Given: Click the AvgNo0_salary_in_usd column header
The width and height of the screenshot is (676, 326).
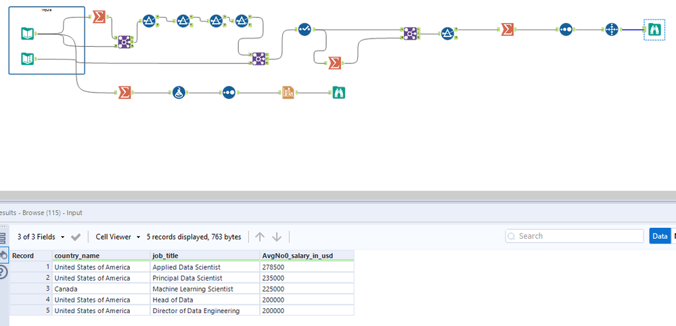Looking at the screenshot, I should [307, 256].
